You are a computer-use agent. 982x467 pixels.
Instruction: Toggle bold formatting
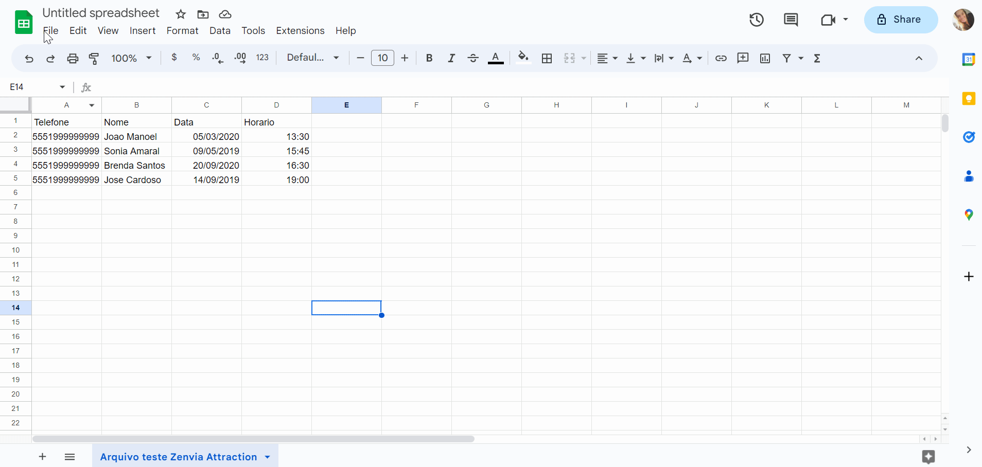tap(429, 58)
